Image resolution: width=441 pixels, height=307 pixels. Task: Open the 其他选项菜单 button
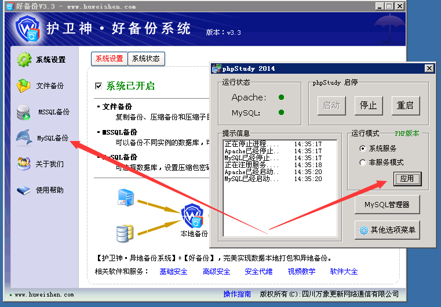(x=387, y=230)
